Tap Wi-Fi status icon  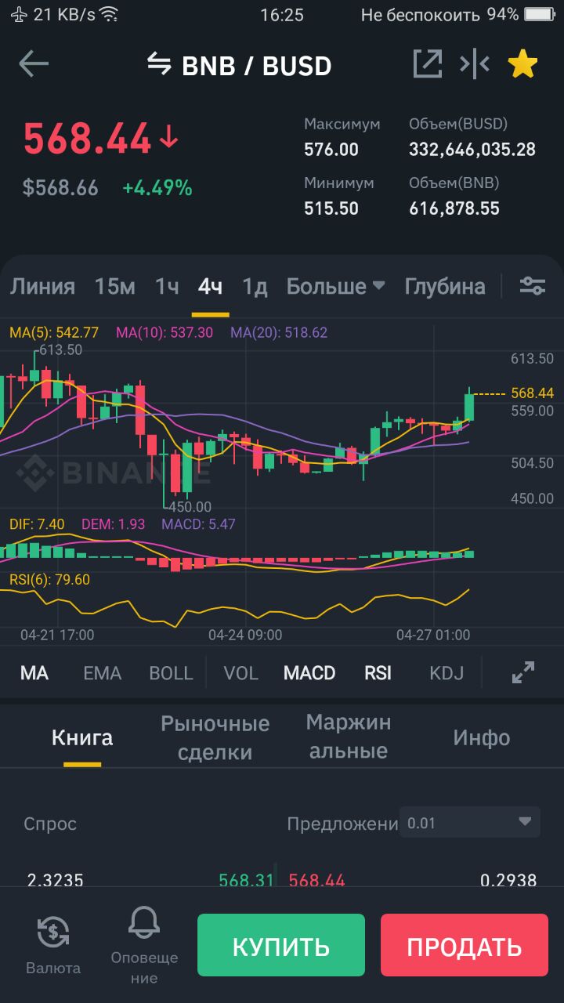pyautogui.click(x=109, y=14)
